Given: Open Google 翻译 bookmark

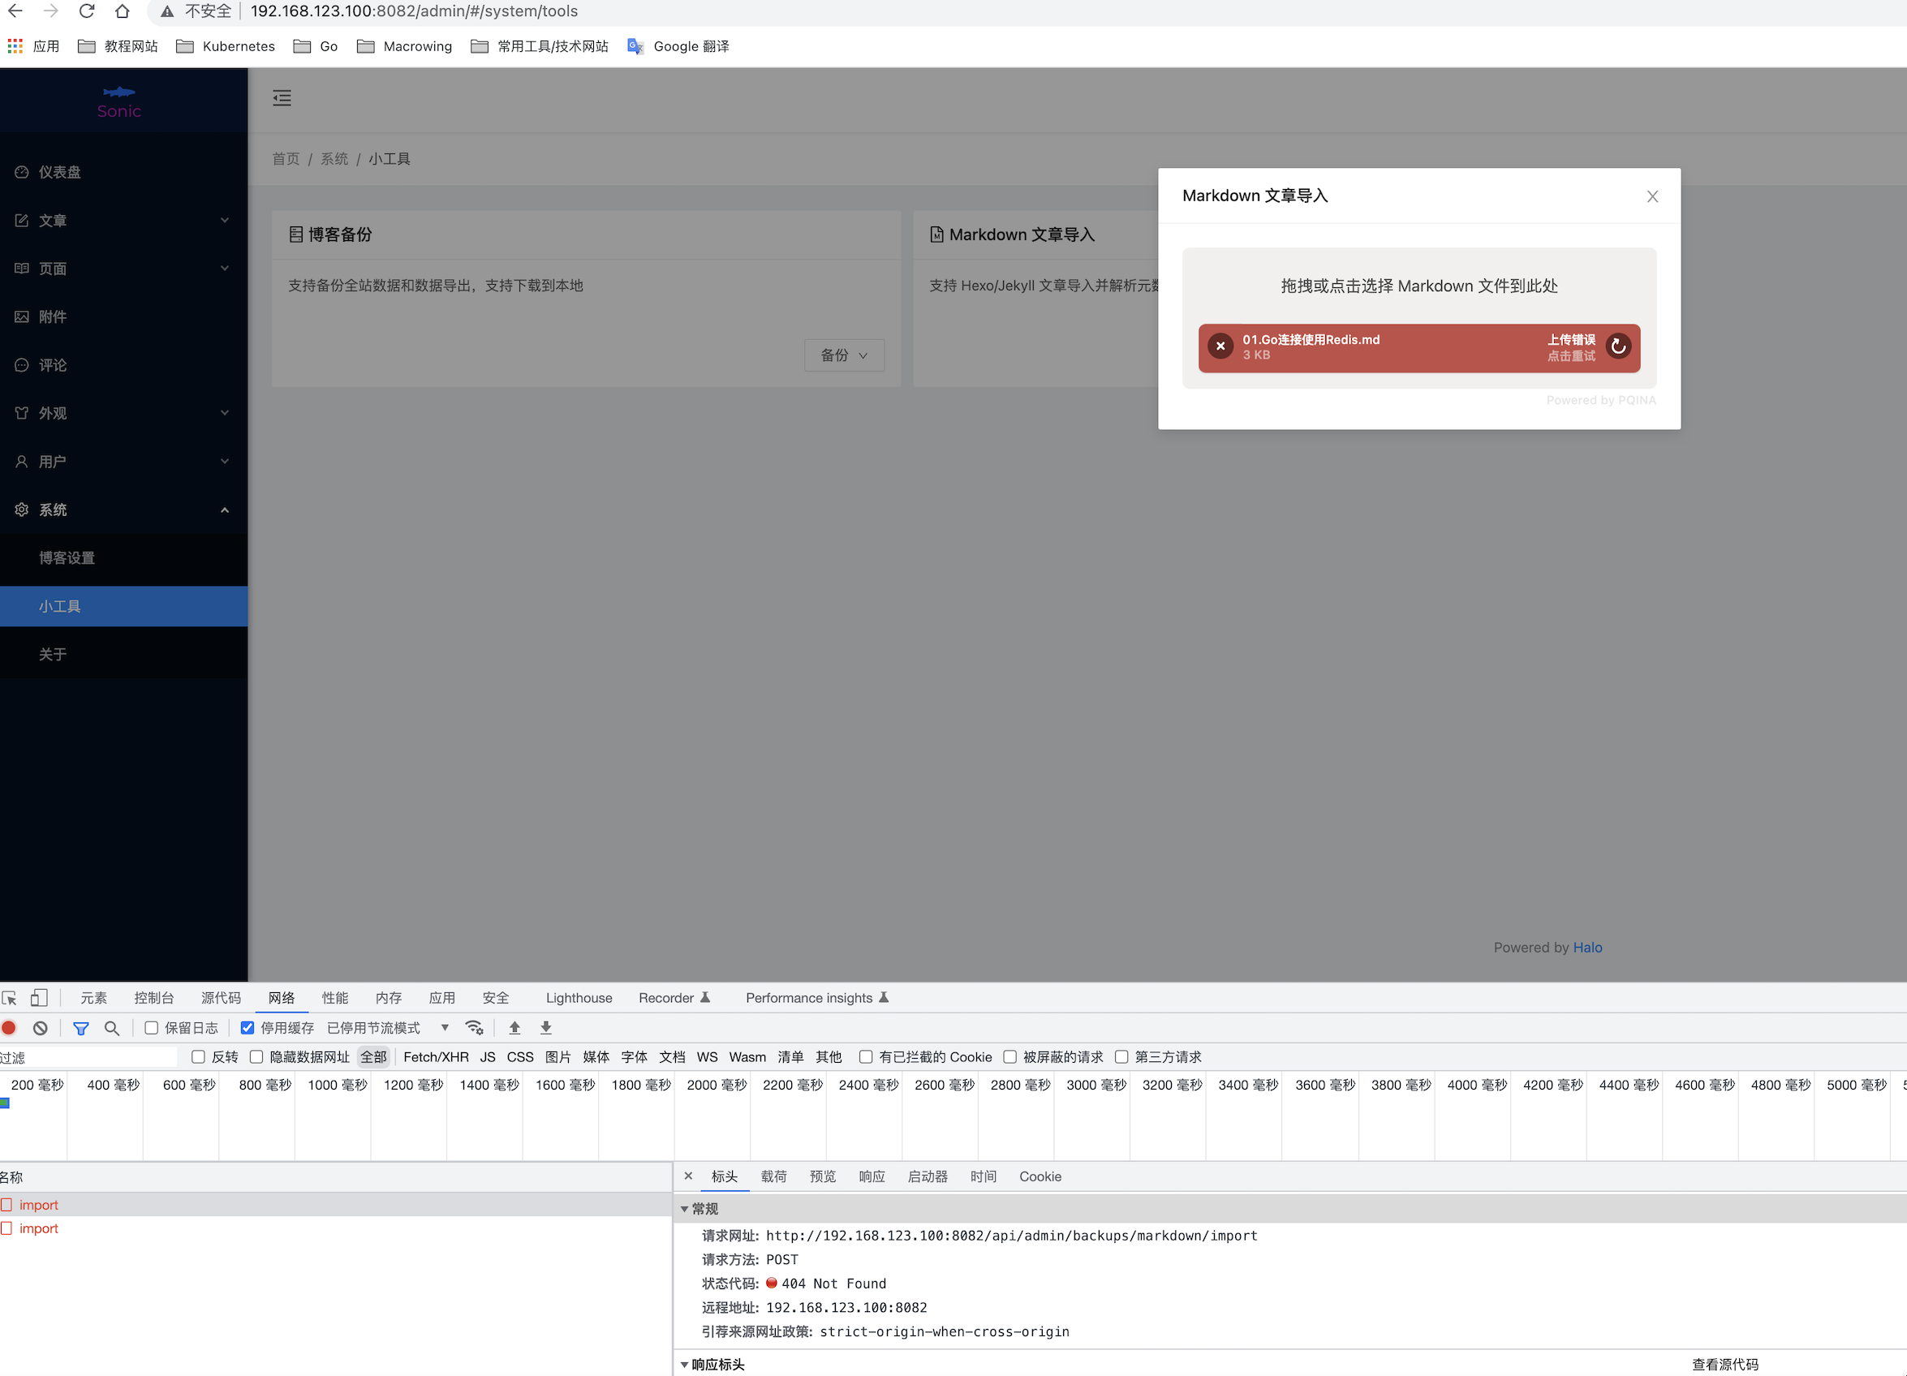Looking at the screenshot, I should [x=678, y=46].
